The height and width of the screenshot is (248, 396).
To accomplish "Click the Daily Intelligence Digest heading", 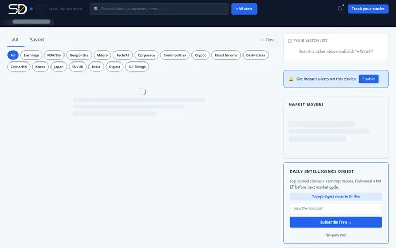I will tap(322, 171).
